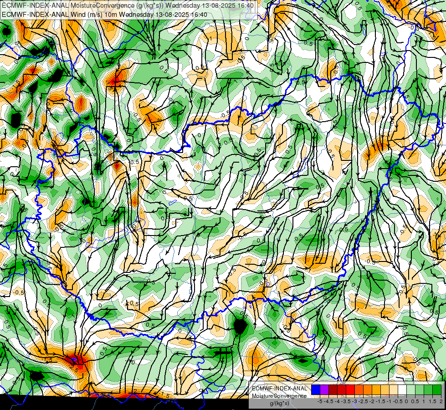This screenshot has height=410, width=446.
Task: Click the legend scale value '-4.5'
Action: pyautogui.click(x=328, y=401)
